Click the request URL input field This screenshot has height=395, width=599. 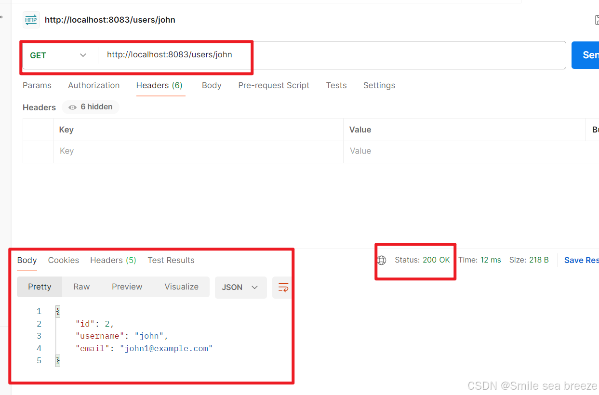[332, 55]
